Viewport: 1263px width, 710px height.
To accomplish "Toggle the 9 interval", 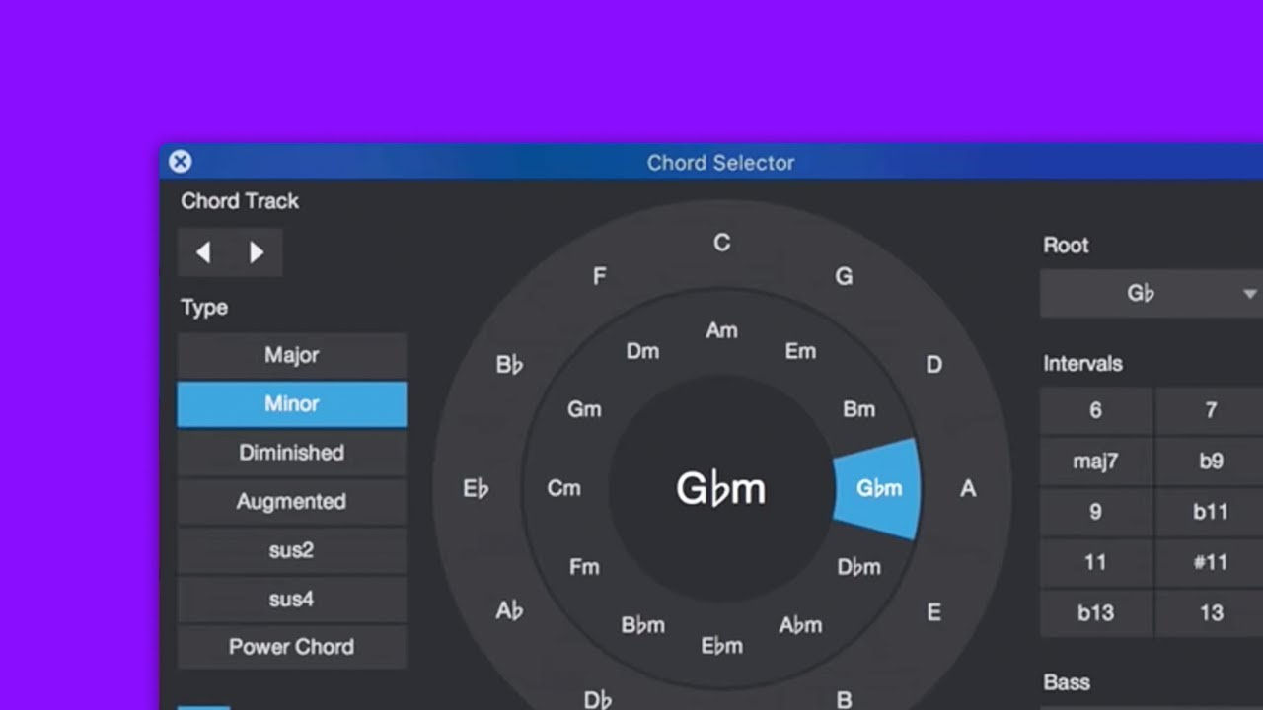I will [x=1095, y=512].
